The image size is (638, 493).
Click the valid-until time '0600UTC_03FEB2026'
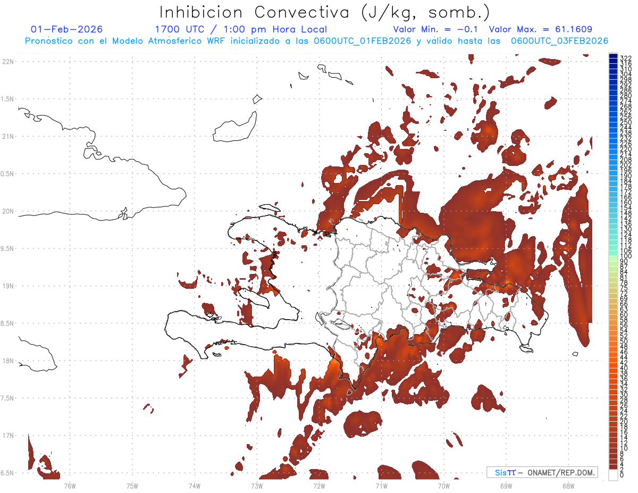click(559, 41)
